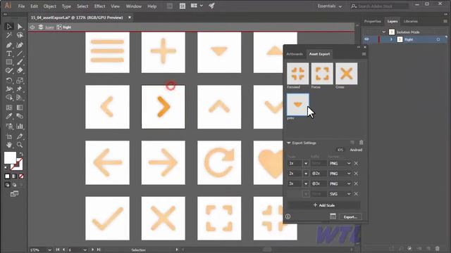Select the Curvature tool
The image size is (451, 253).
point(20,45)
